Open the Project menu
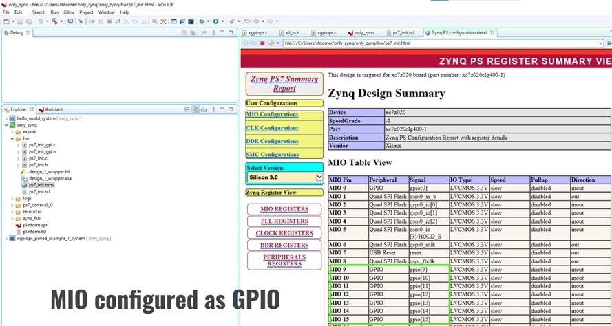The height and width of the screenshot is (326, 612). [x=86, y=12]
